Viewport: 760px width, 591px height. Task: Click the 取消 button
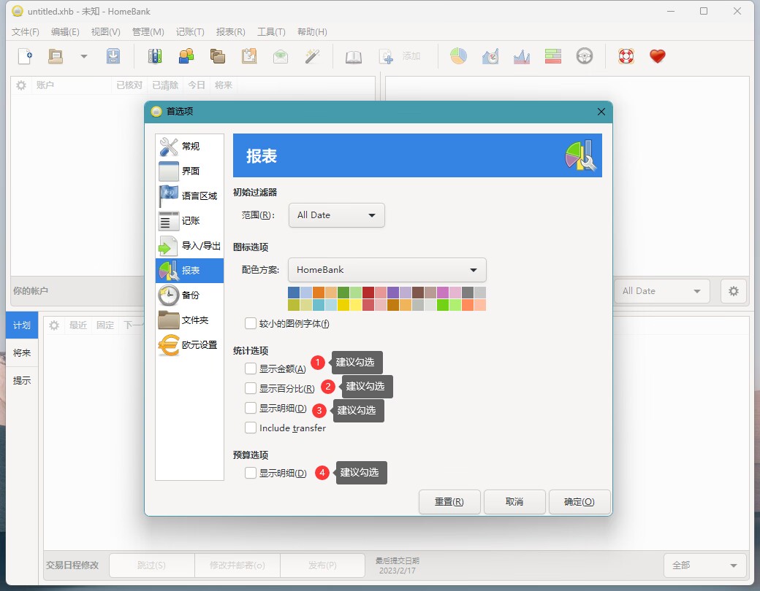coord(514,502)
